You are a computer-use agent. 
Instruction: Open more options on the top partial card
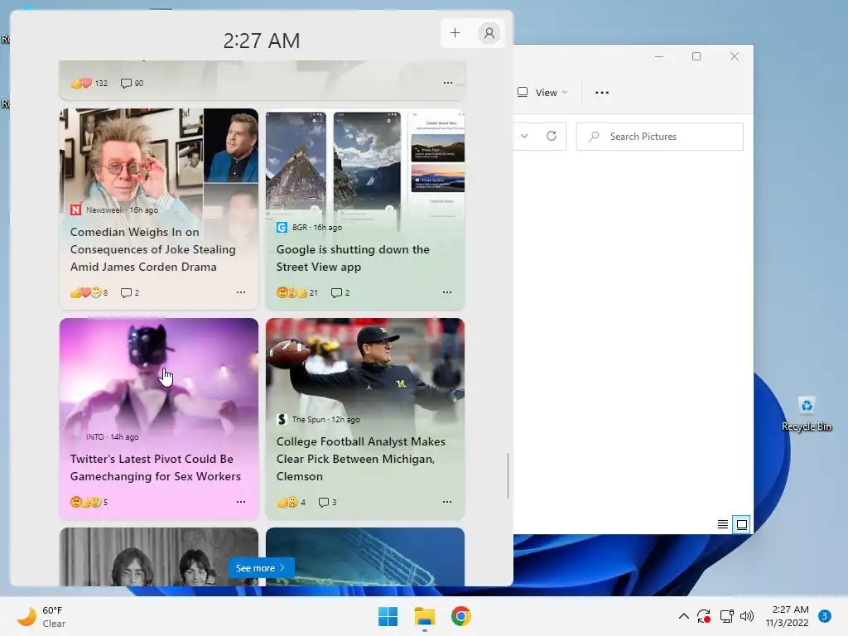point(448,83)
